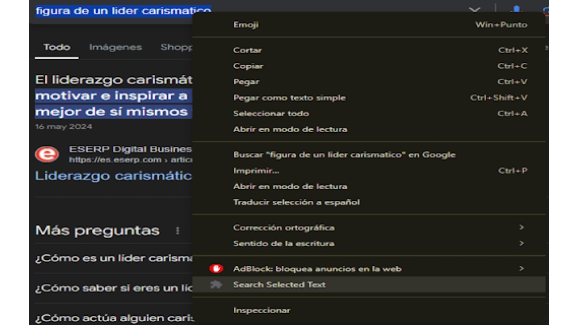Screen dimensions: 578x325
Task: Expand question ¿Cómo es un líder carismático
Action: (113, 258)
